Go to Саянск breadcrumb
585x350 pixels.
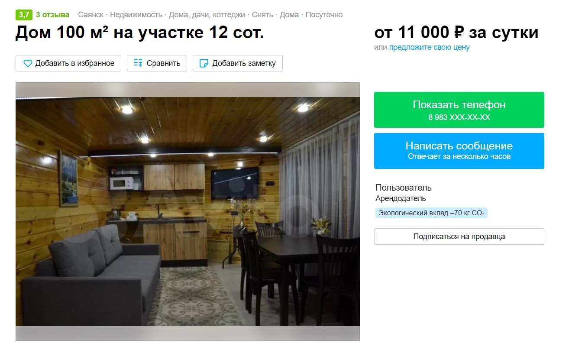90,15
